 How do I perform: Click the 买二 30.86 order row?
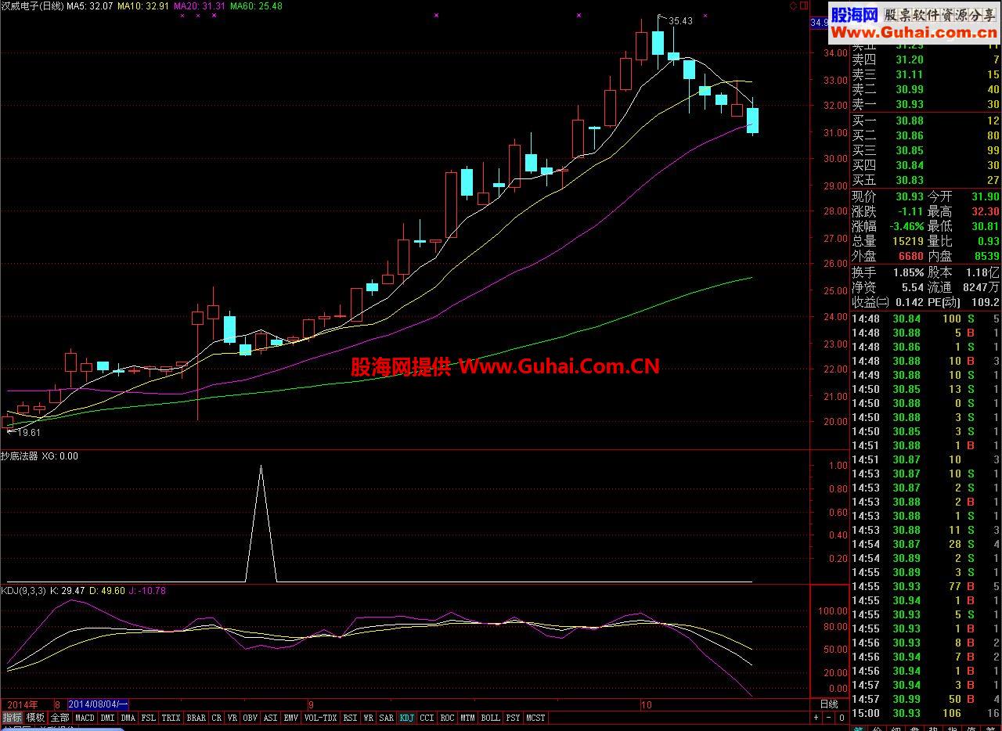click(925, 135)
